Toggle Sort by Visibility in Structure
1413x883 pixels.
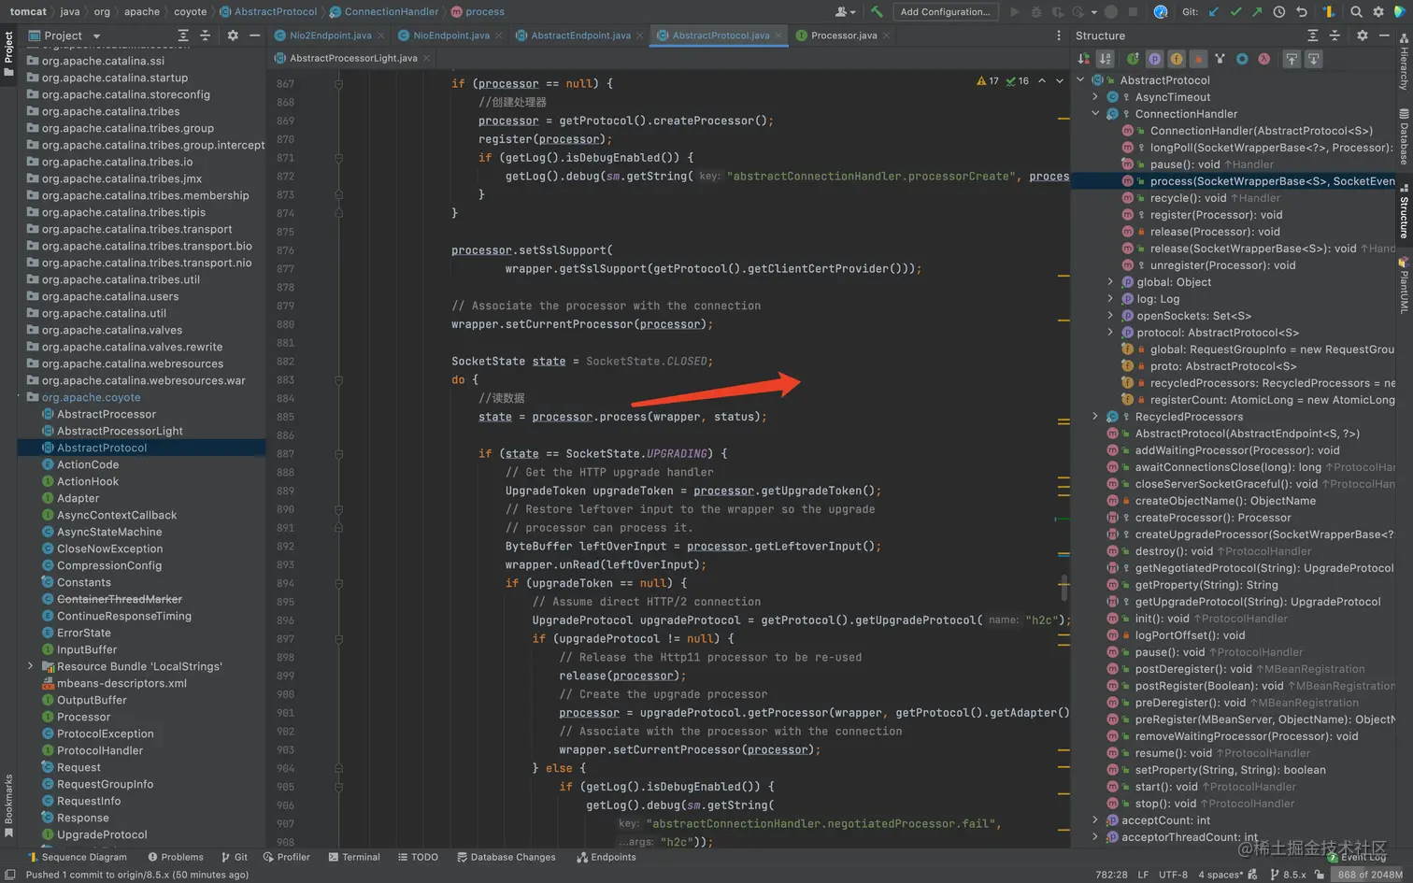1084,59
